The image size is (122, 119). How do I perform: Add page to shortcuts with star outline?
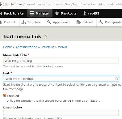(45, 36)
